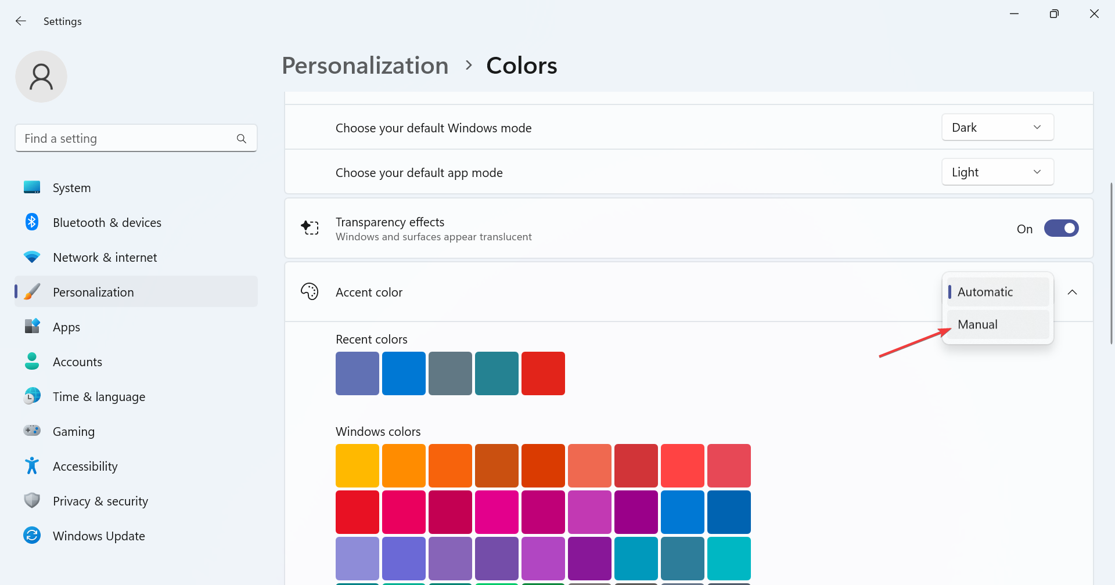Minimize the Settings window
The height and width of the screenshot is (585, 1115).
click(x=1014, y=14)
